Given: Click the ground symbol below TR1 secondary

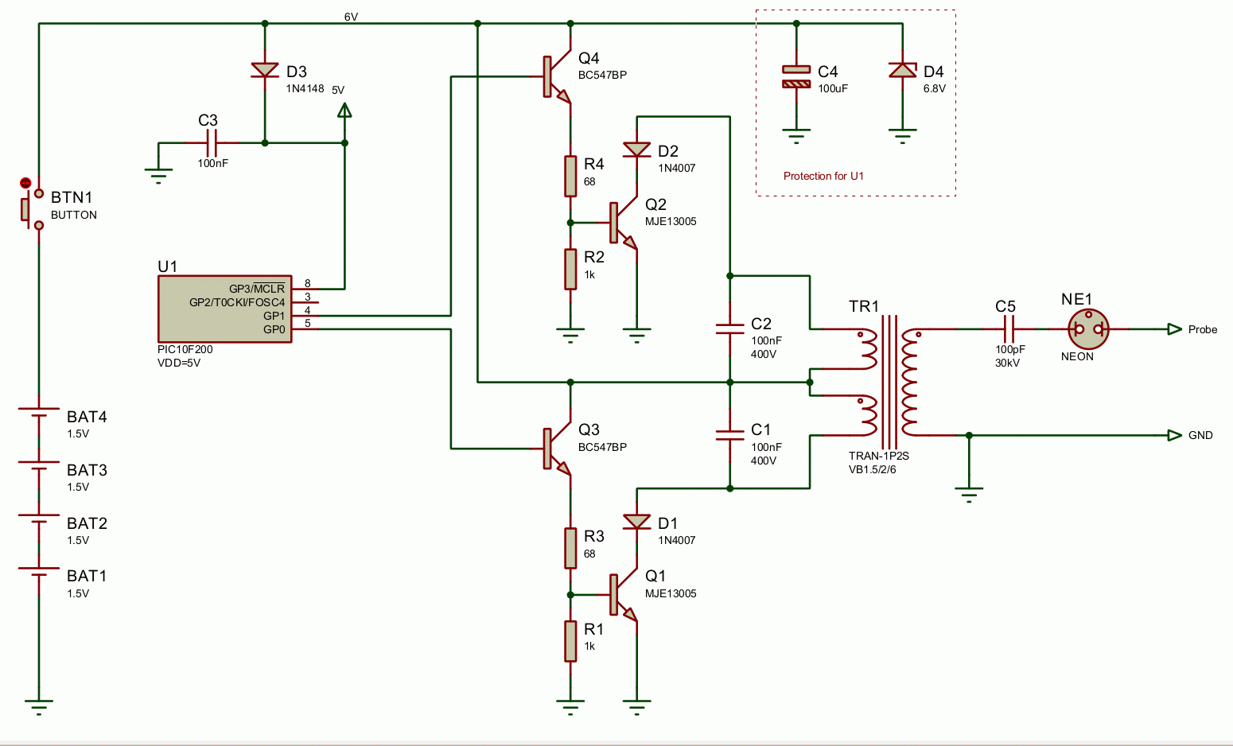Looking at the screenshot, I should [969, 495].
